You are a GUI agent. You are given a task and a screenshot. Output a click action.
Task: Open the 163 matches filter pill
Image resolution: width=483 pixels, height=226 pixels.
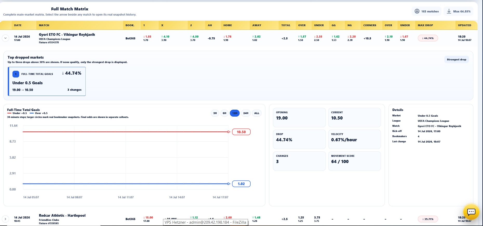(427, 11)
